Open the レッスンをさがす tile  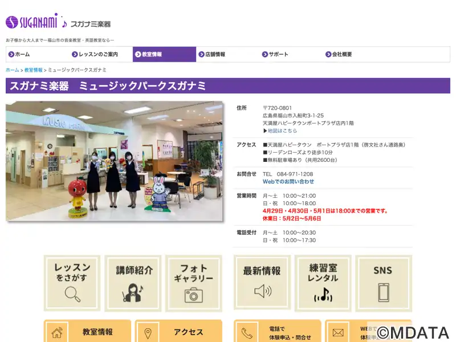point(72,283)
